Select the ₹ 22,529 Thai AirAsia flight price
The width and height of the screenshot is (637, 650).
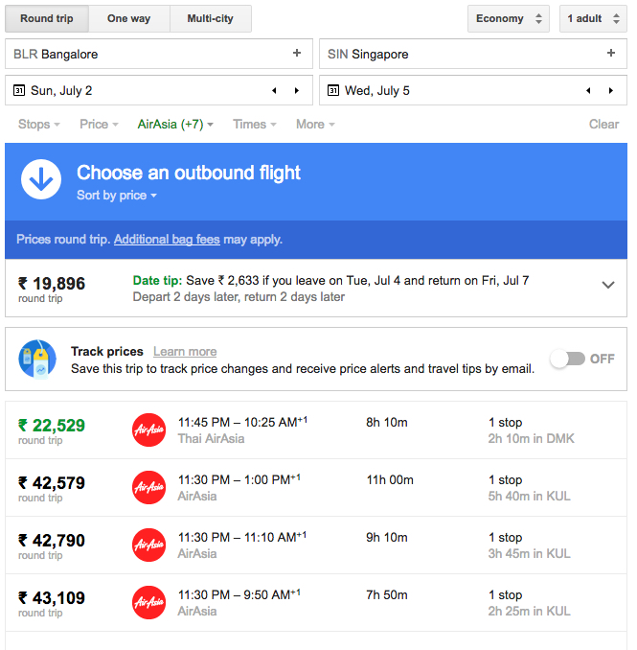(52, 426)
